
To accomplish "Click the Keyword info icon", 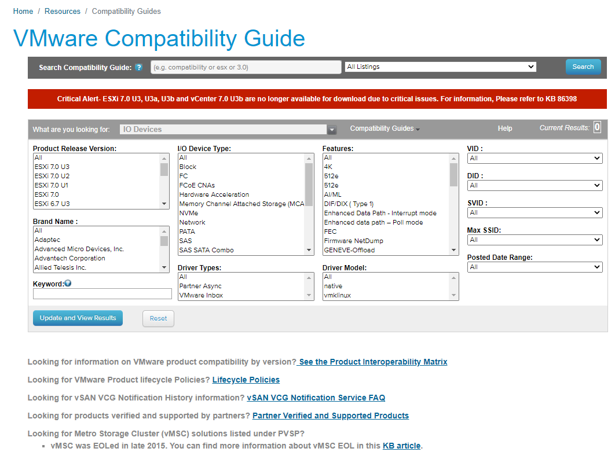I will tap(68, 283).
